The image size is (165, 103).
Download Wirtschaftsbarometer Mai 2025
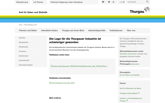[63, 83]
